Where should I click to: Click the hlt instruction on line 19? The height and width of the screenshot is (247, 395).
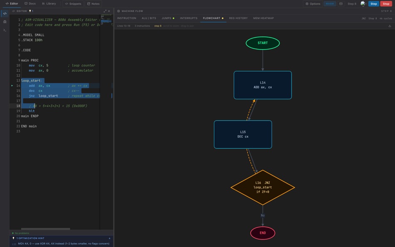pyautogui.click(x=32, y=111)
